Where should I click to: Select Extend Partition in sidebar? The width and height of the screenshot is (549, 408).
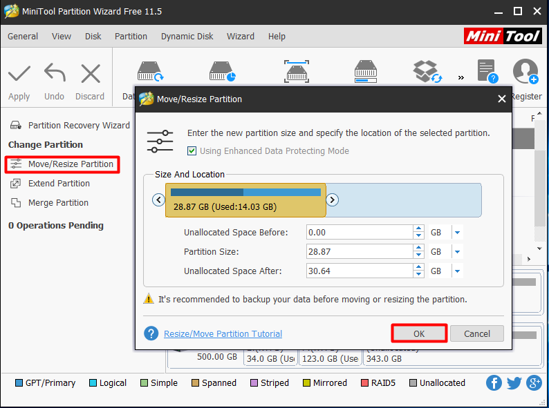50,184
